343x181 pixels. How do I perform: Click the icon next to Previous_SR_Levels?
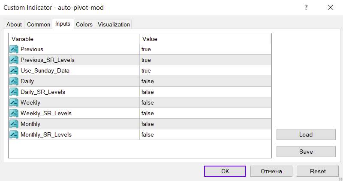(x=14, y=60)
